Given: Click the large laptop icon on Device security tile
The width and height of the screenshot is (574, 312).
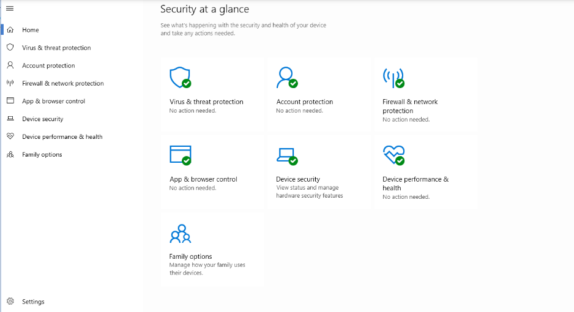Looking at the screenshot, I should (287, 156).
